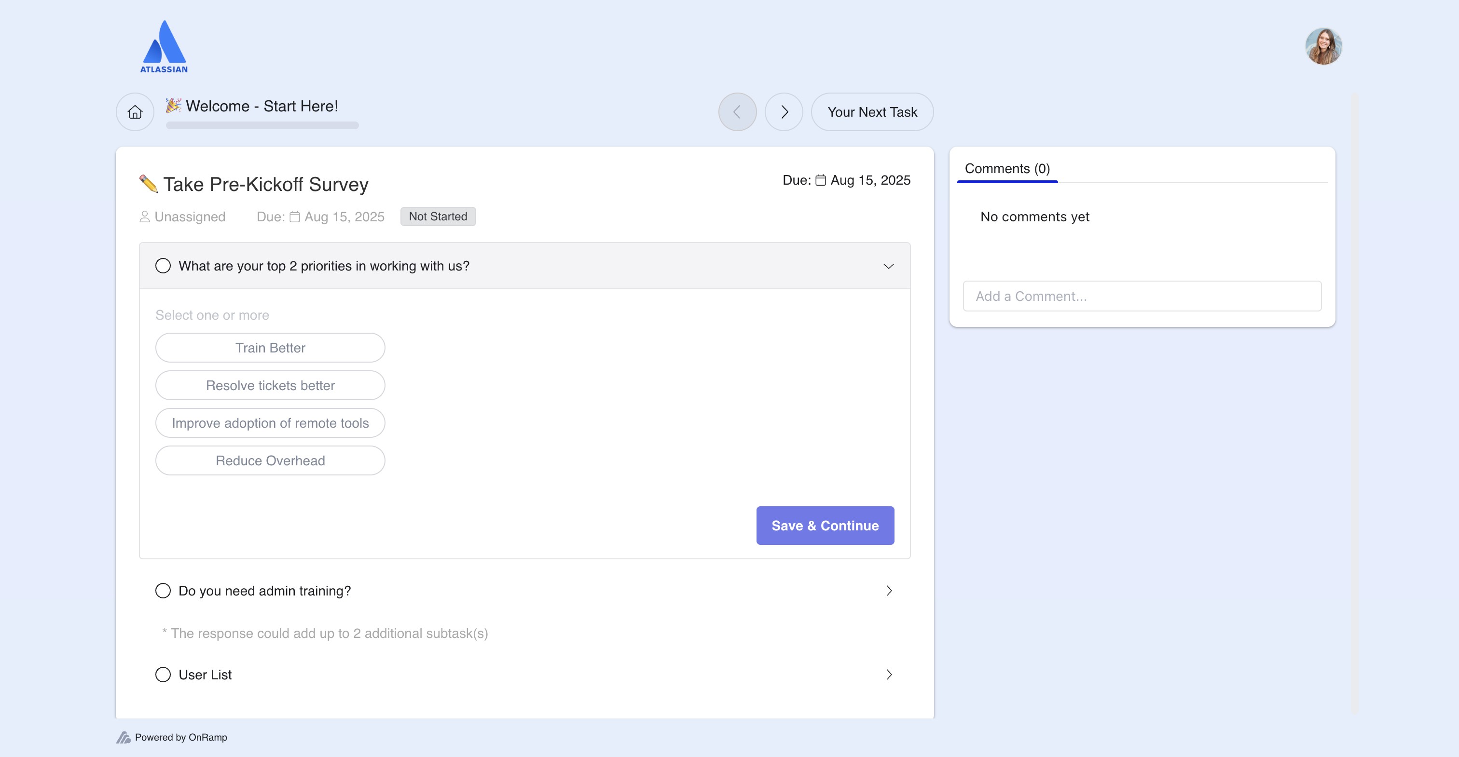Click the party popper emoji icon
The width and height of the screenshot is (1459, 757).
173,105
